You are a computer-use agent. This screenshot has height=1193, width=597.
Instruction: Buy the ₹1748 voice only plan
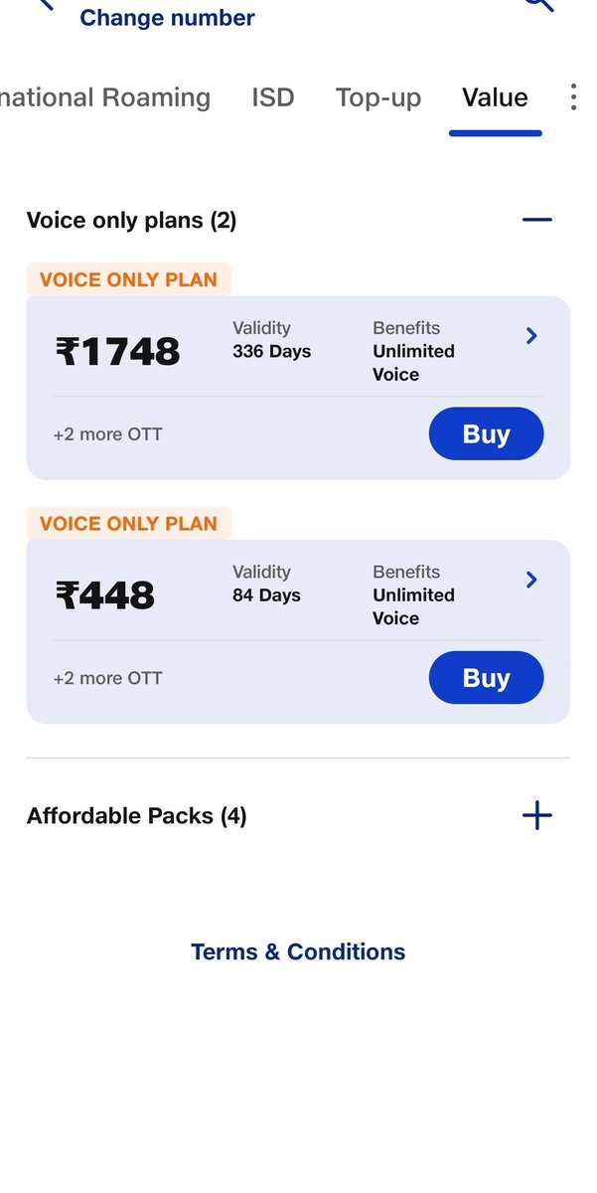(x=486, y=434)
